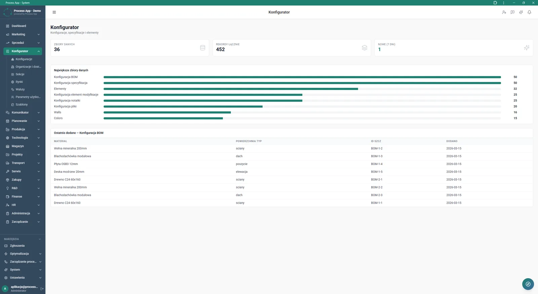Click the Finanse wallet icon
This screenshot has height=294, width=538.
pyautogui.click(x=7, y=197)
